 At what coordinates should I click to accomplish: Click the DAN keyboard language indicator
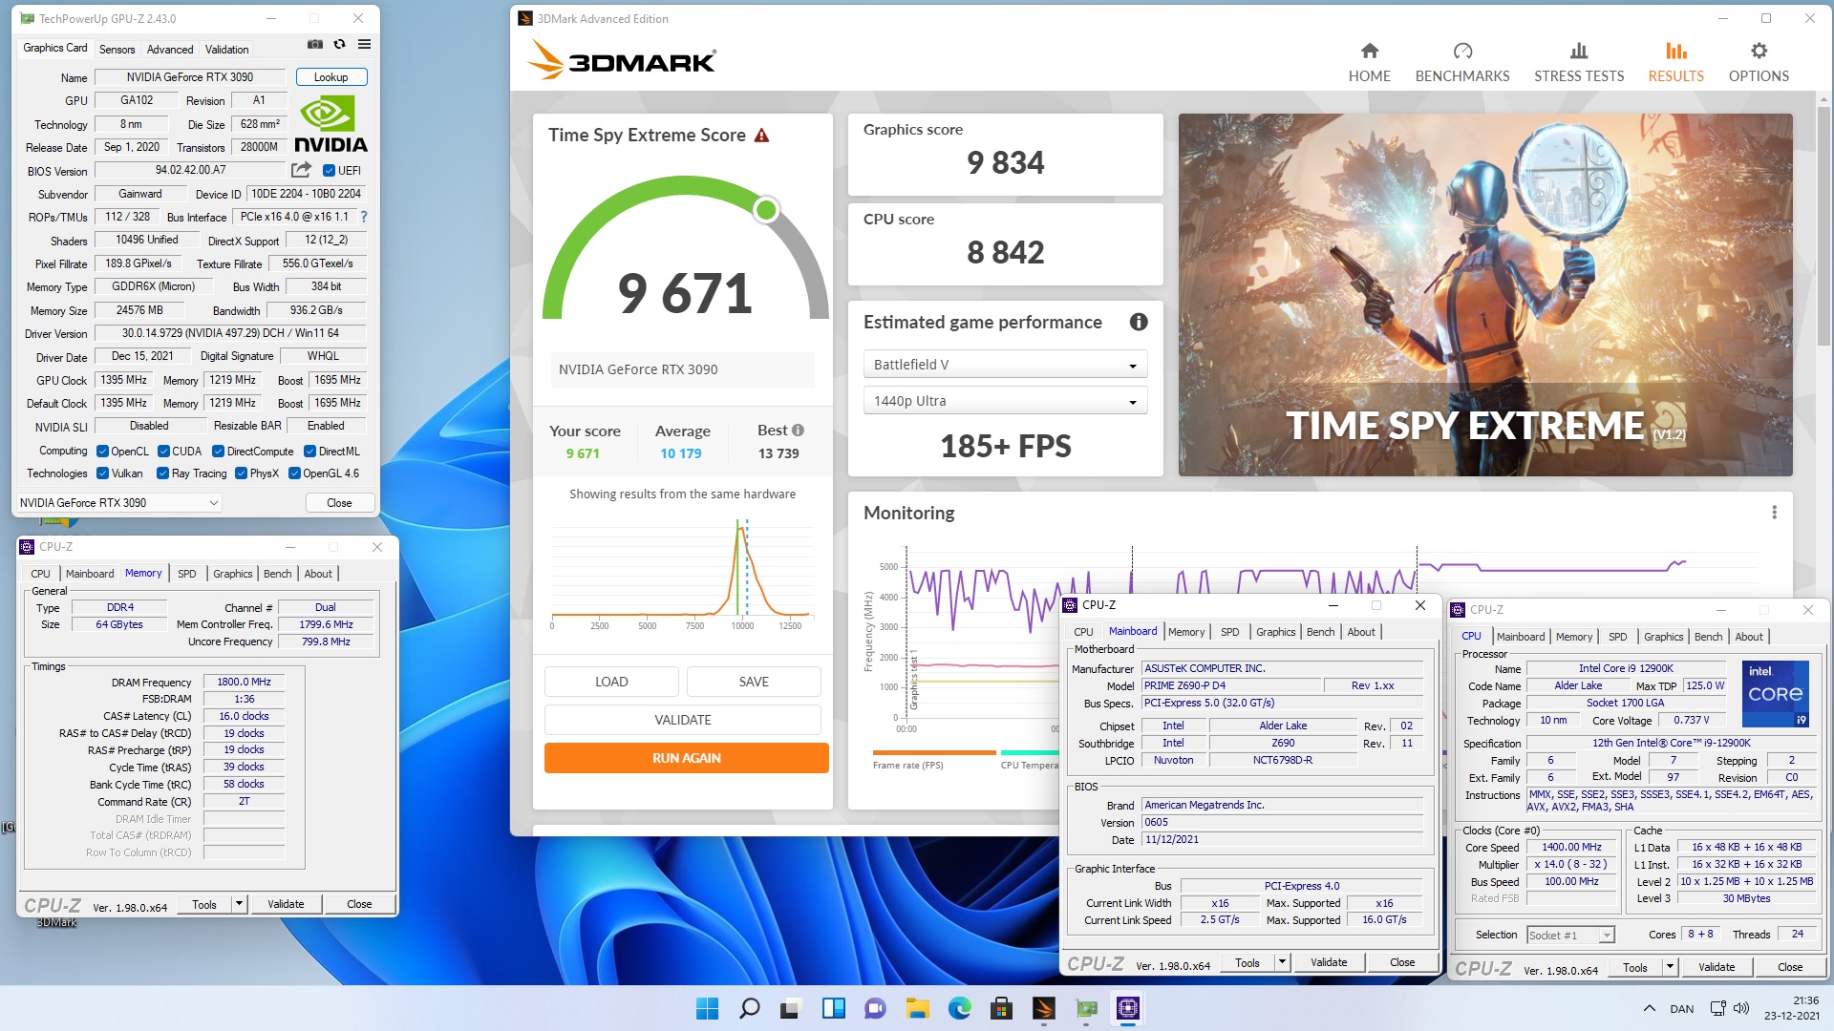pyautogui.click(x=1681, y=1008)
